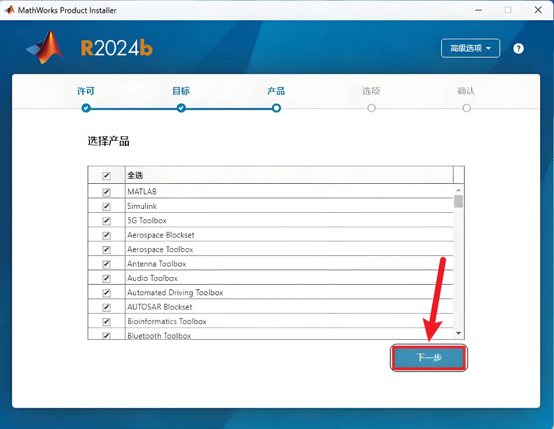This screenshot has width=554, height=429.
Task: Click the 下一步 next button
Action: [429, 358]
